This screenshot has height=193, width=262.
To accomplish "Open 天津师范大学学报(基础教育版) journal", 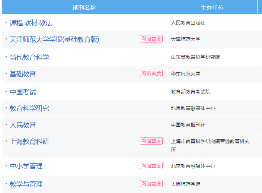I will (54, 39).
